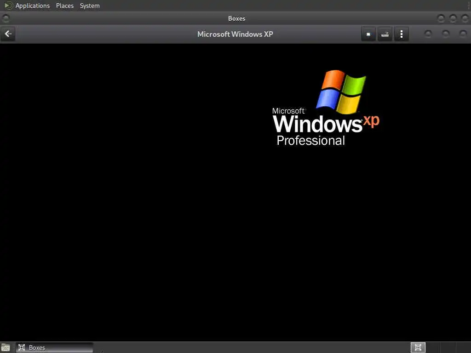Click the show desktop icon in bottom panel

pyautogui.click(x=6, y=347)
